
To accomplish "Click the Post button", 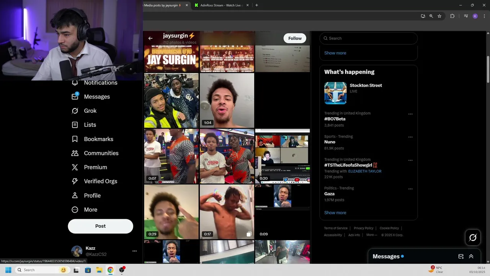I will point(100,226).
